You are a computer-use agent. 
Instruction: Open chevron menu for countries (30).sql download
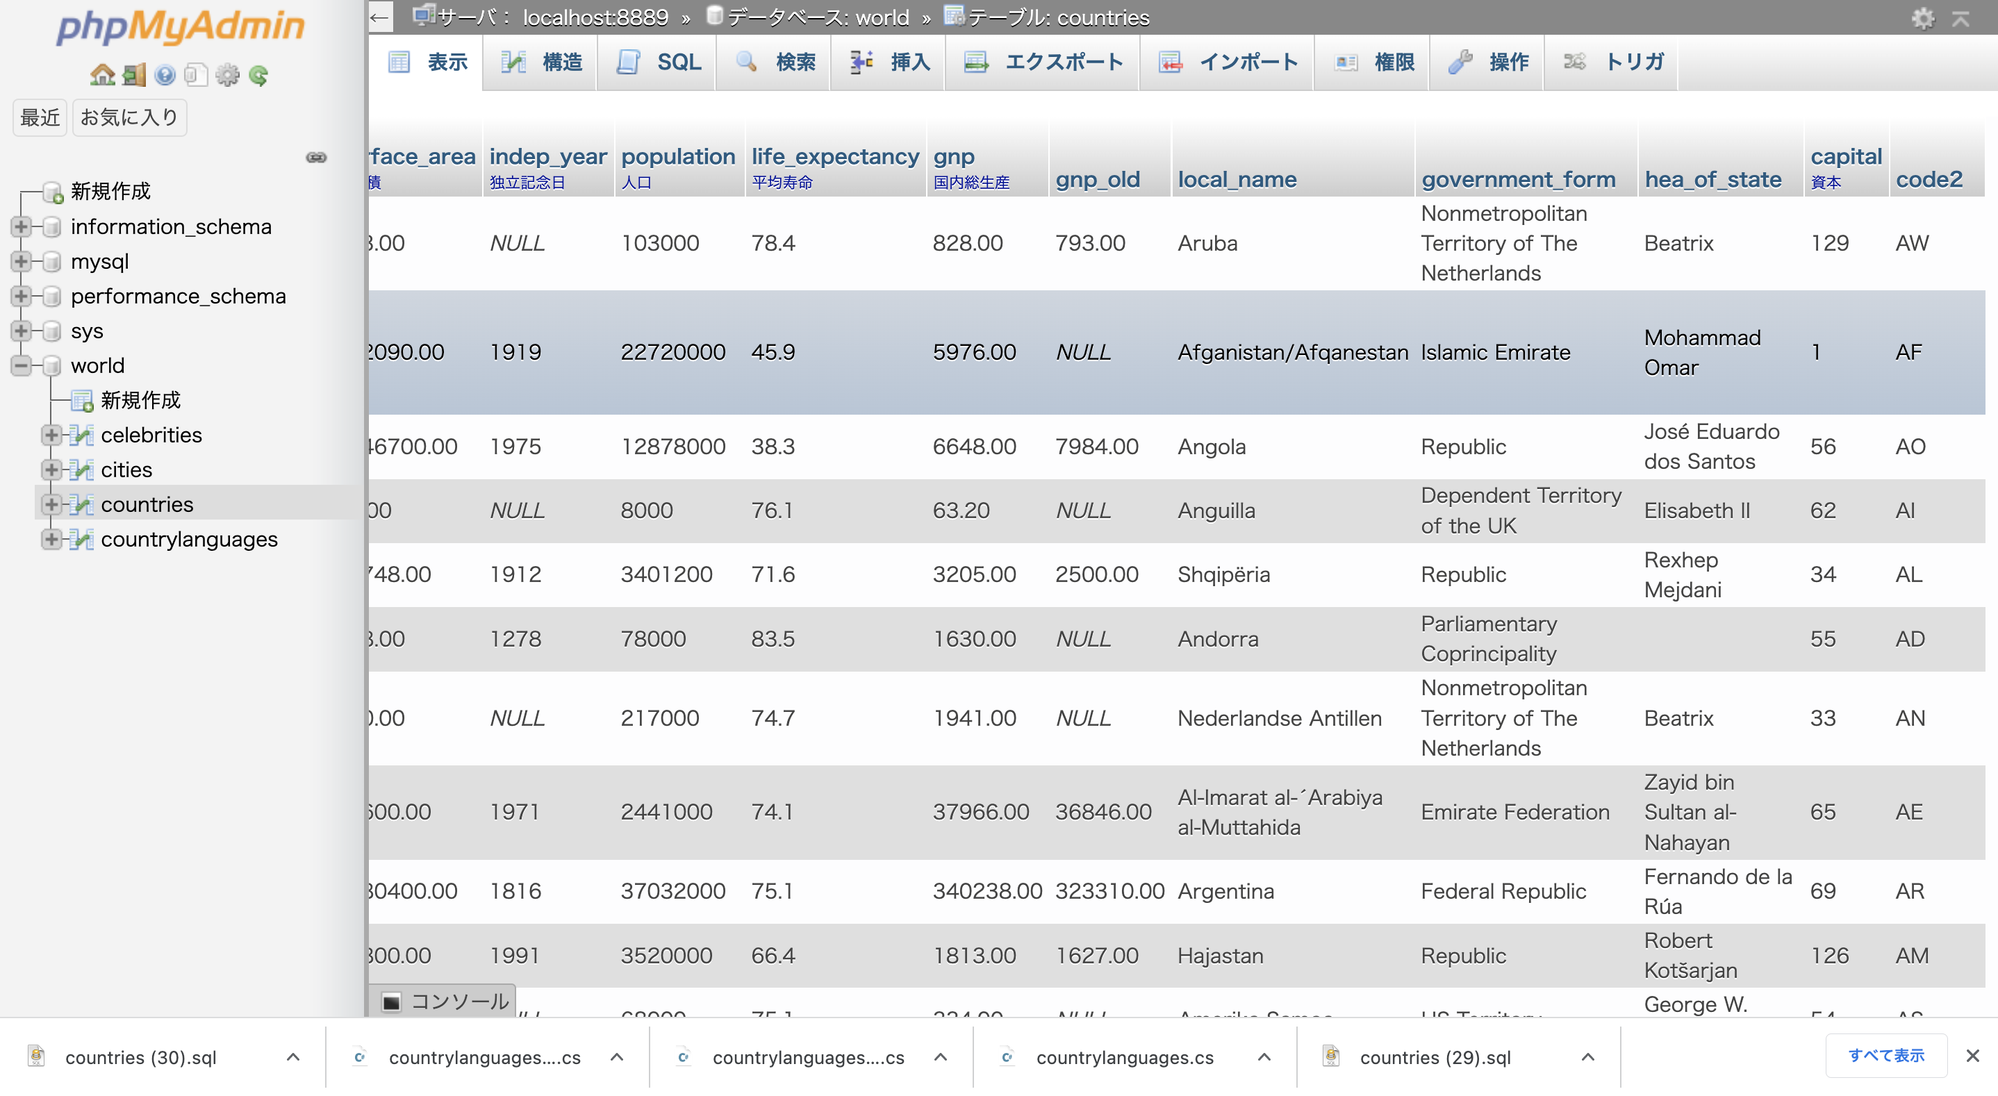(293, 1056)
